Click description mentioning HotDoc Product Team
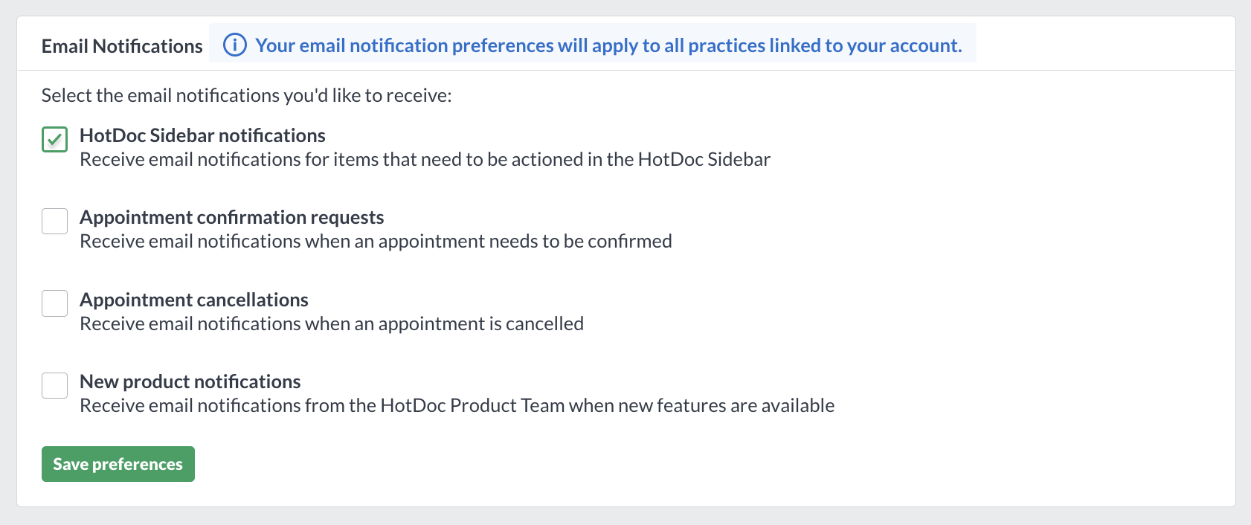 pyautogui.click(x=457, y=405)
